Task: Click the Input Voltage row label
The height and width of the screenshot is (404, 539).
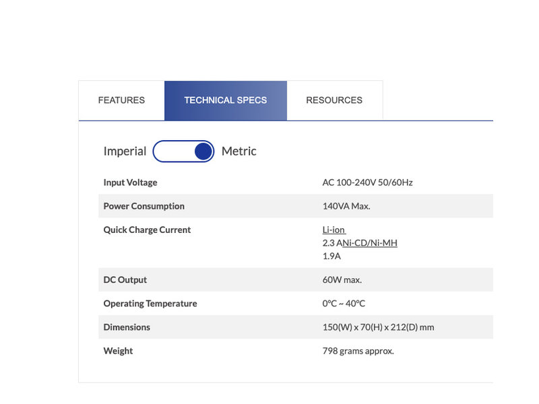Action: pos(130,182)
